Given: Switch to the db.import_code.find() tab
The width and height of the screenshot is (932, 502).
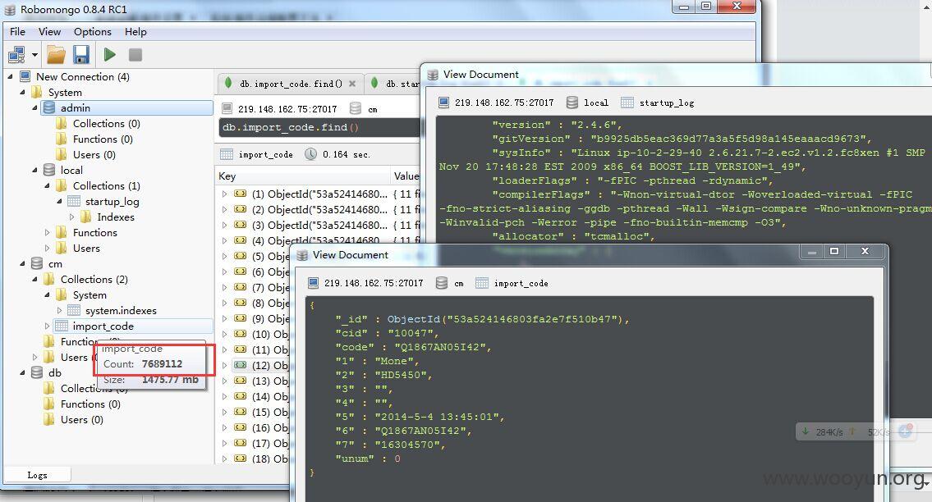Looking at the screenshot, I should 290,84.
